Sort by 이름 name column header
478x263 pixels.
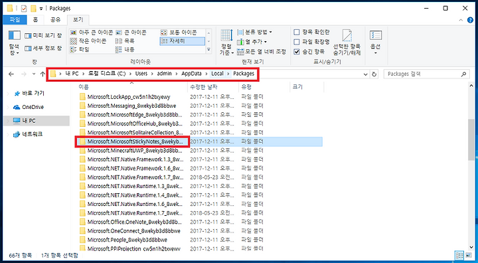tap(131, 87)
